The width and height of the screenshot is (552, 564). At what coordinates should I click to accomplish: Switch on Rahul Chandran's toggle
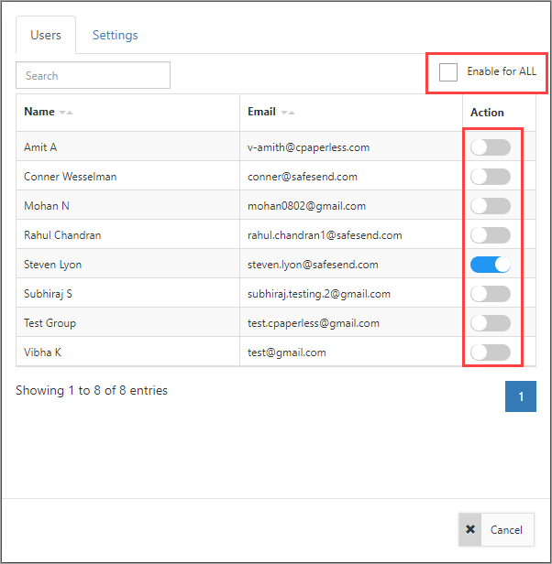490,235
